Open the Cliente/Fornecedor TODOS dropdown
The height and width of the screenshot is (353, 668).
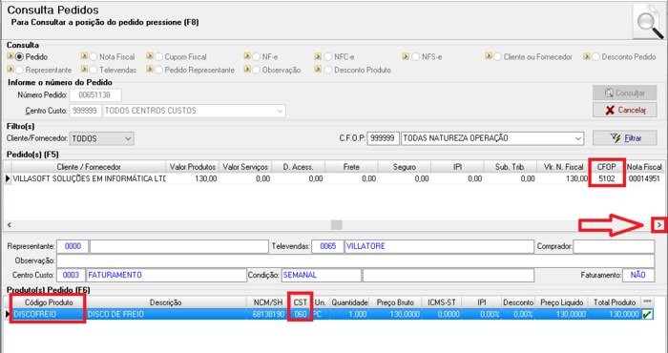(102, 138)
